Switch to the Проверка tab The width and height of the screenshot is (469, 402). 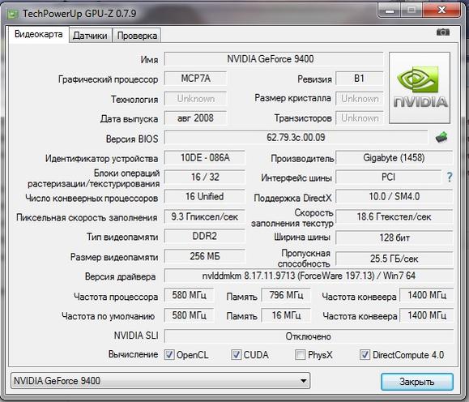137,36
